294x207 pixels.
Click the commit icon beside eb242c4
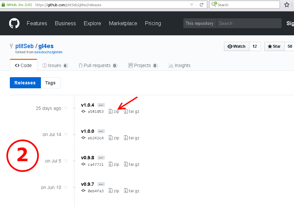(x=83, y=138)
